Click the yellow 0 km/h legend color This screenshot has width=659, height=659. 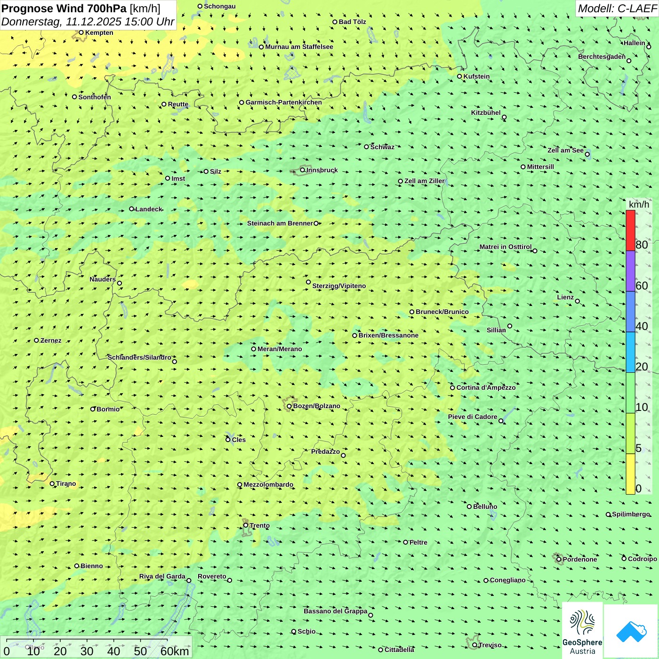pyautogui.click(x=630, y=474)
